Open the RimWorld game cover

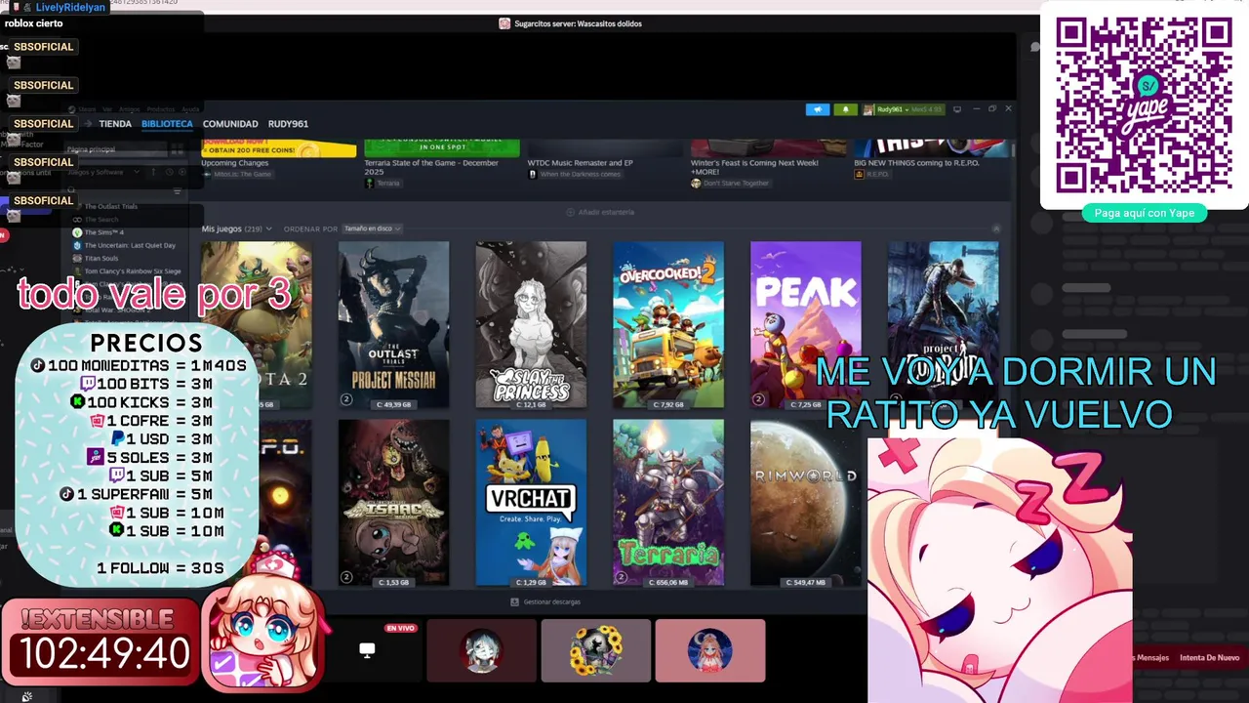click(x=805, y=503)
